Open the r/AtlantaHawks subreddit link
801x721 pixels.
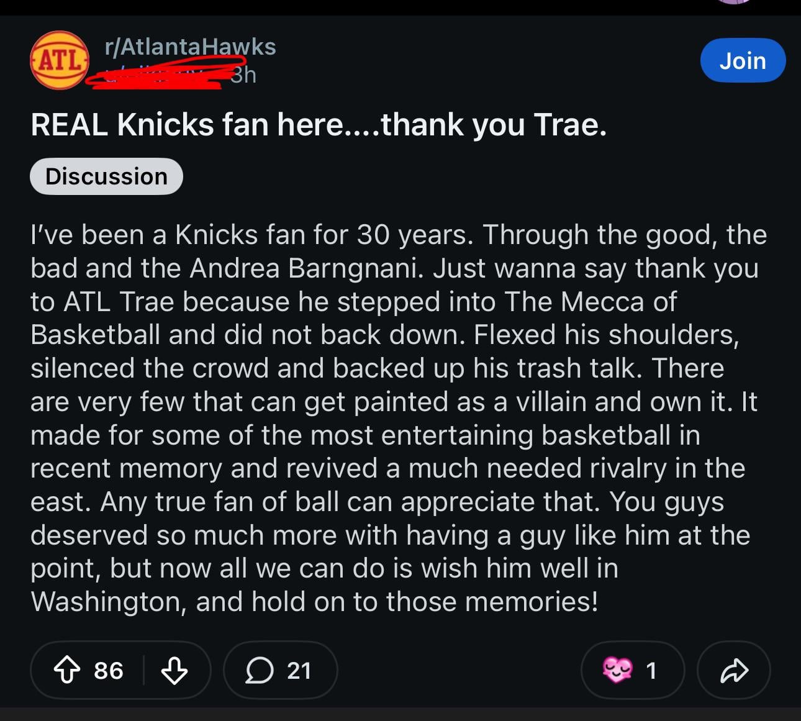(x=190, y=47)
